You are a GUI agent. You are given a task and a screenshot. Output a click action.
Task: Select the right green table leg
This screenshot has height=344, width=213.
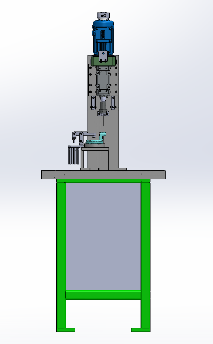click(146, 254)
